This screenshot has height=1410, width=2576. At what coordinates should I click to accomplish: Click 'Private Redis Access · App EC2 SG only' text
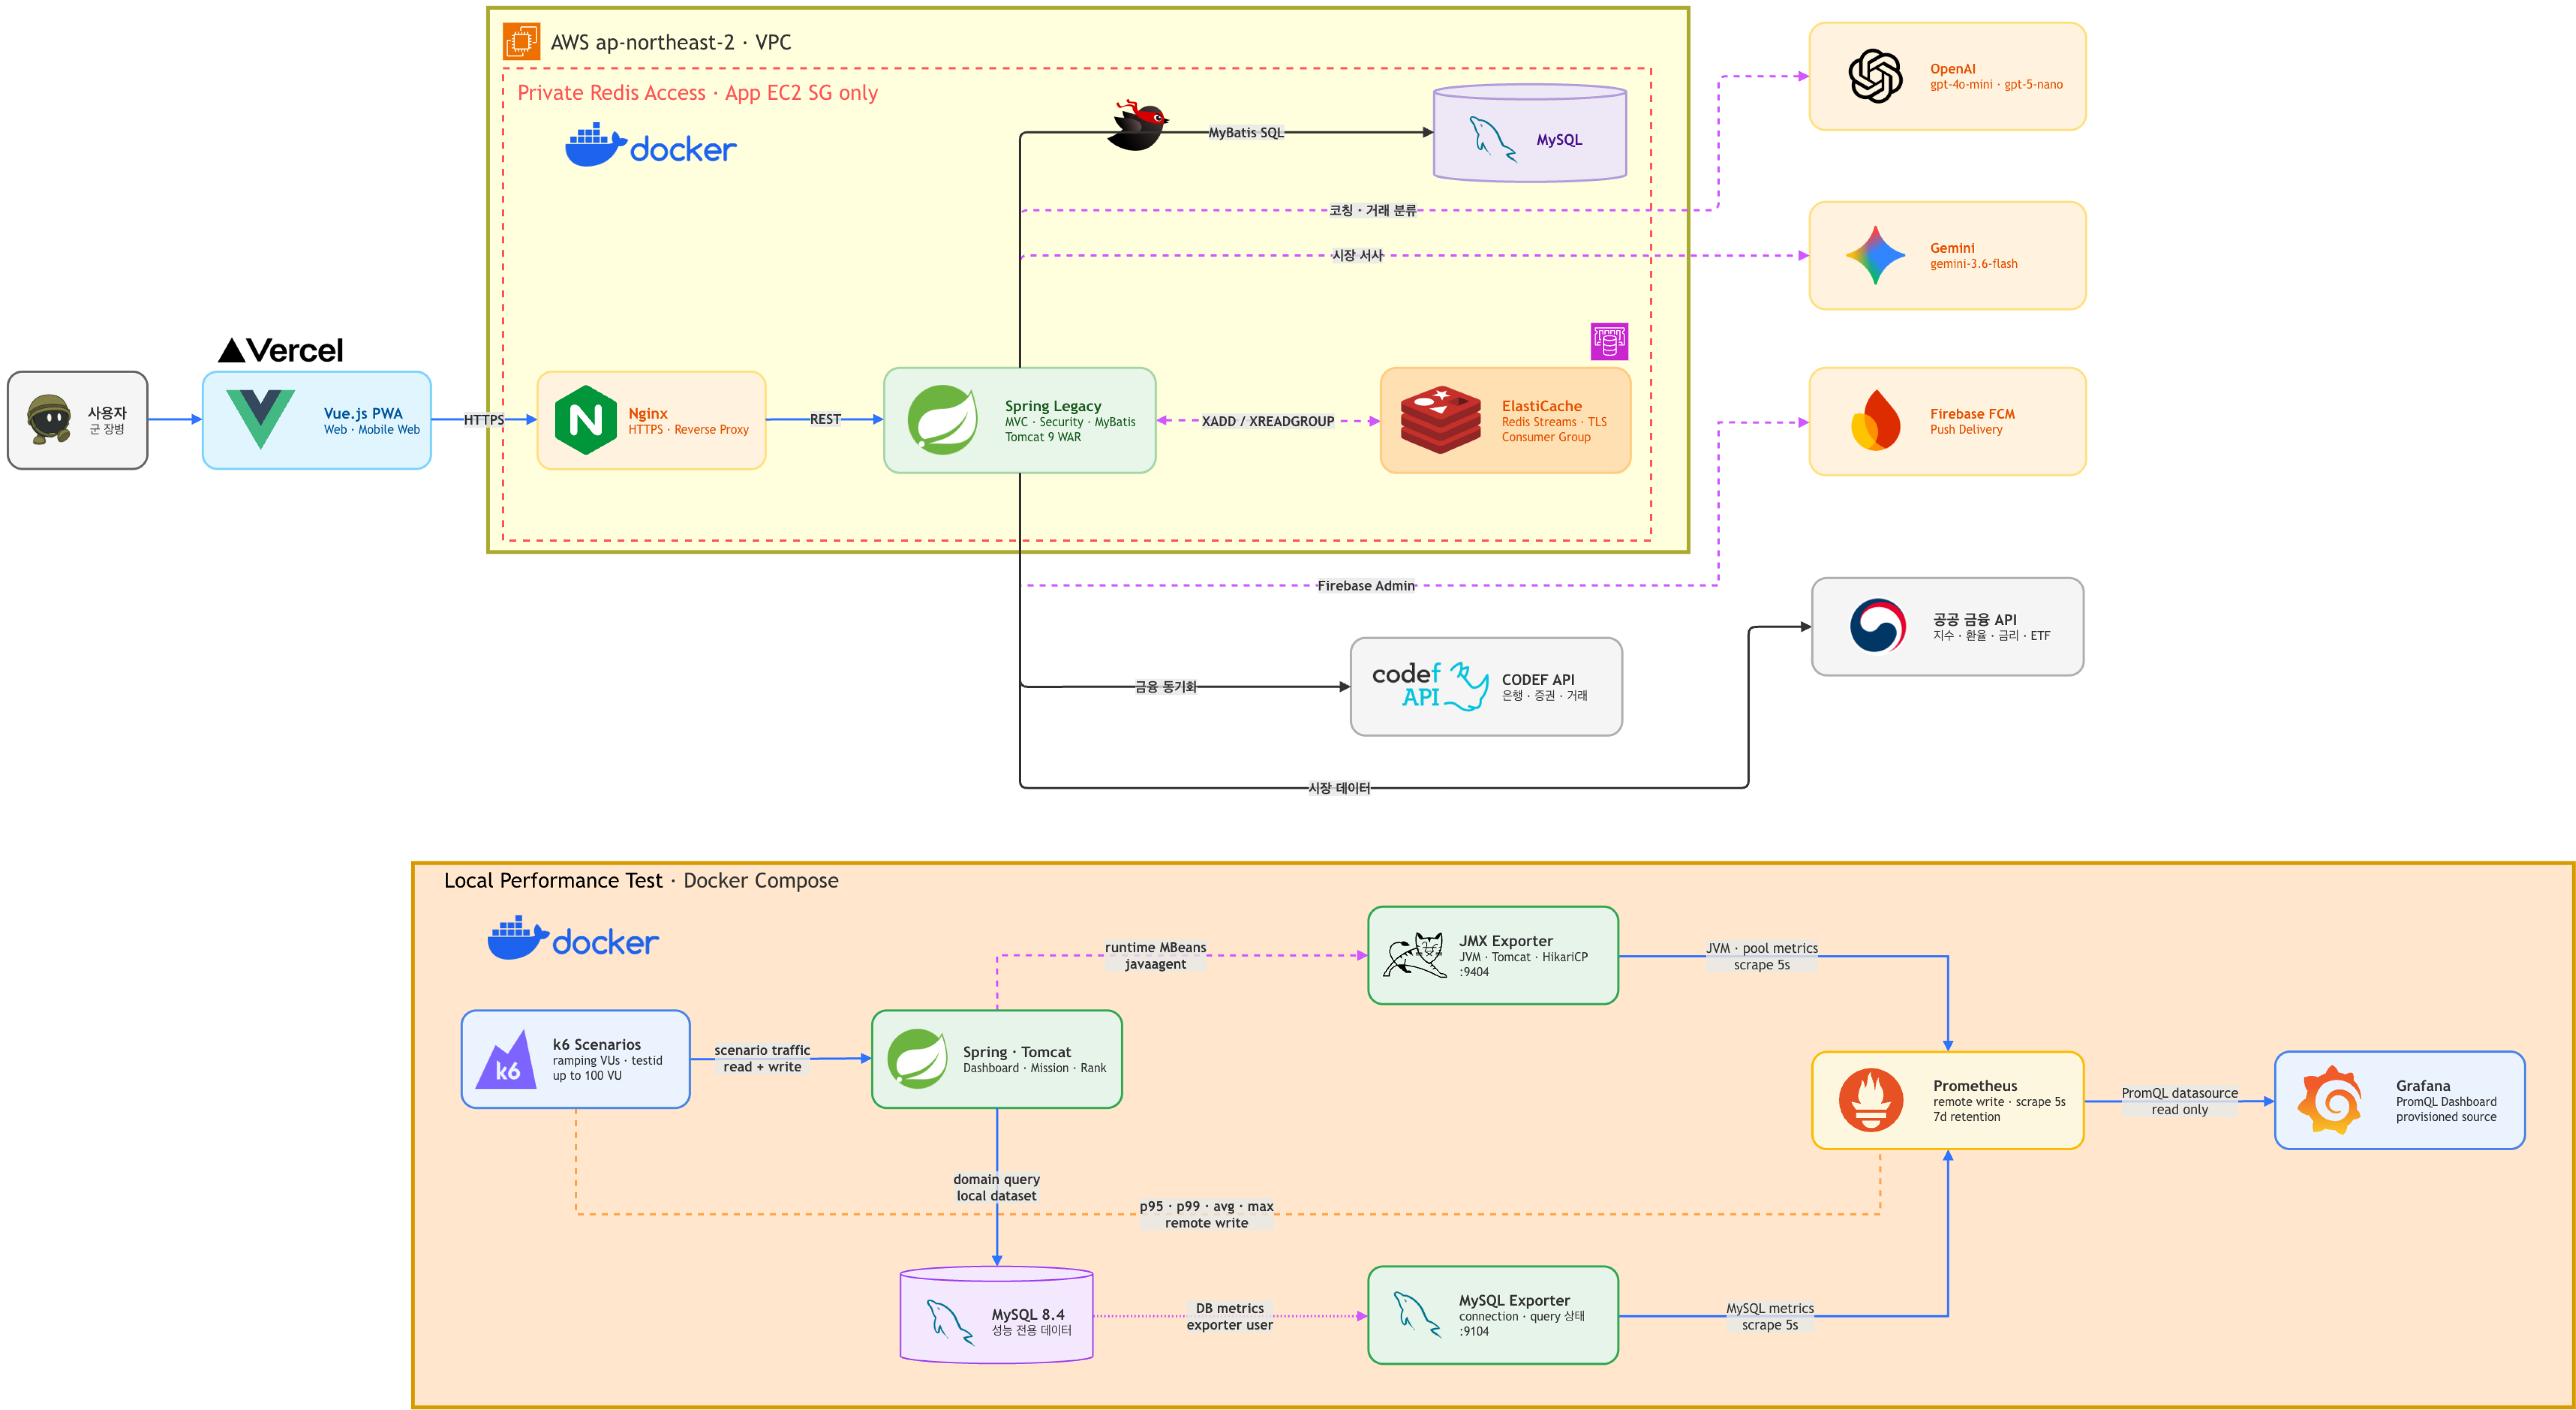[697, 92]
